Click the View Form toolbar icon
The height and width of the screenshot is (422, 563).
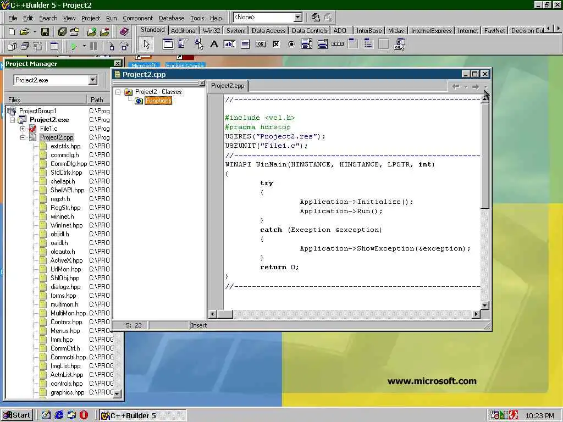[25, 46]
